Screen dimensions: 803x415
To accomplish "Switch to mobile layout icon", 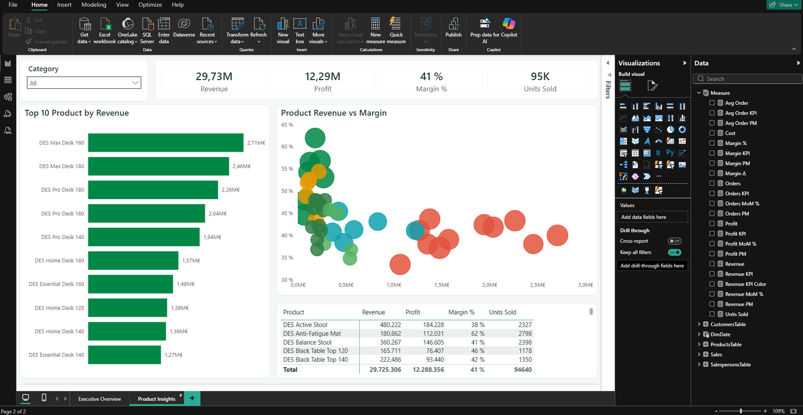I will (x=44, y=398).
